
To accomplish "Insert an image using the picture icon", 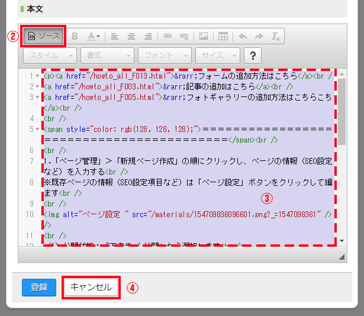I will point(204,36).
